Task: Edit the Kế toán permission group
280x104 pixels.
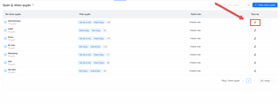Action: click(255, 47)
